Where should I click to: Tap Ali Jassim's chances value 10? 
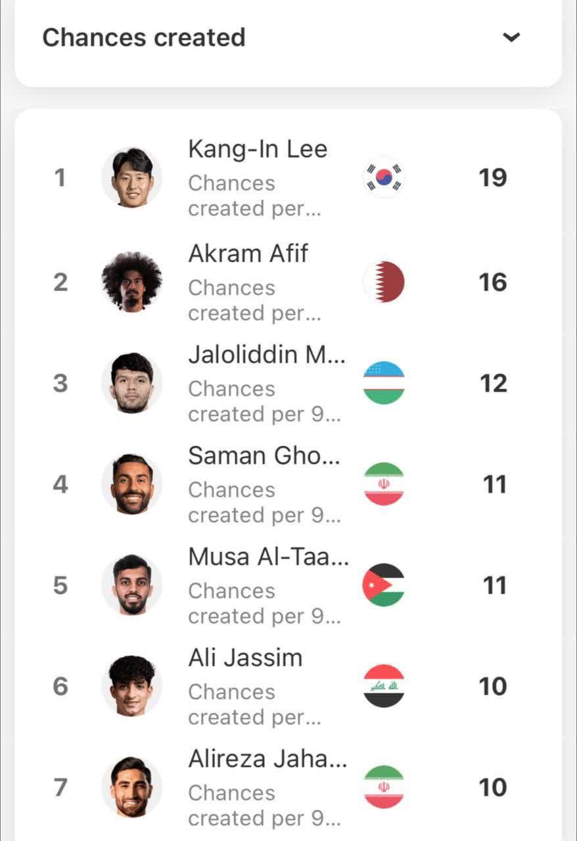coord(493,687)
